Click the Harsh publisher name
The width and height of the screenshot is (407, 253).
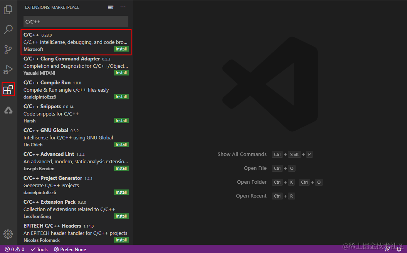coord(29,121)
